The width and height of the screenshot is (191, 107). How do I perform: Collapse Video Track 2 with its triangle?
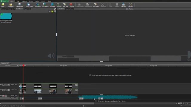1,84
